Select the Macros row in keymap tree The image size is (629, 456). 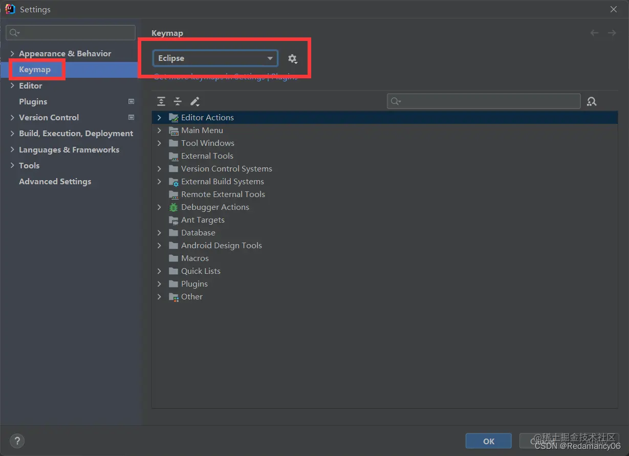[385, 258]
